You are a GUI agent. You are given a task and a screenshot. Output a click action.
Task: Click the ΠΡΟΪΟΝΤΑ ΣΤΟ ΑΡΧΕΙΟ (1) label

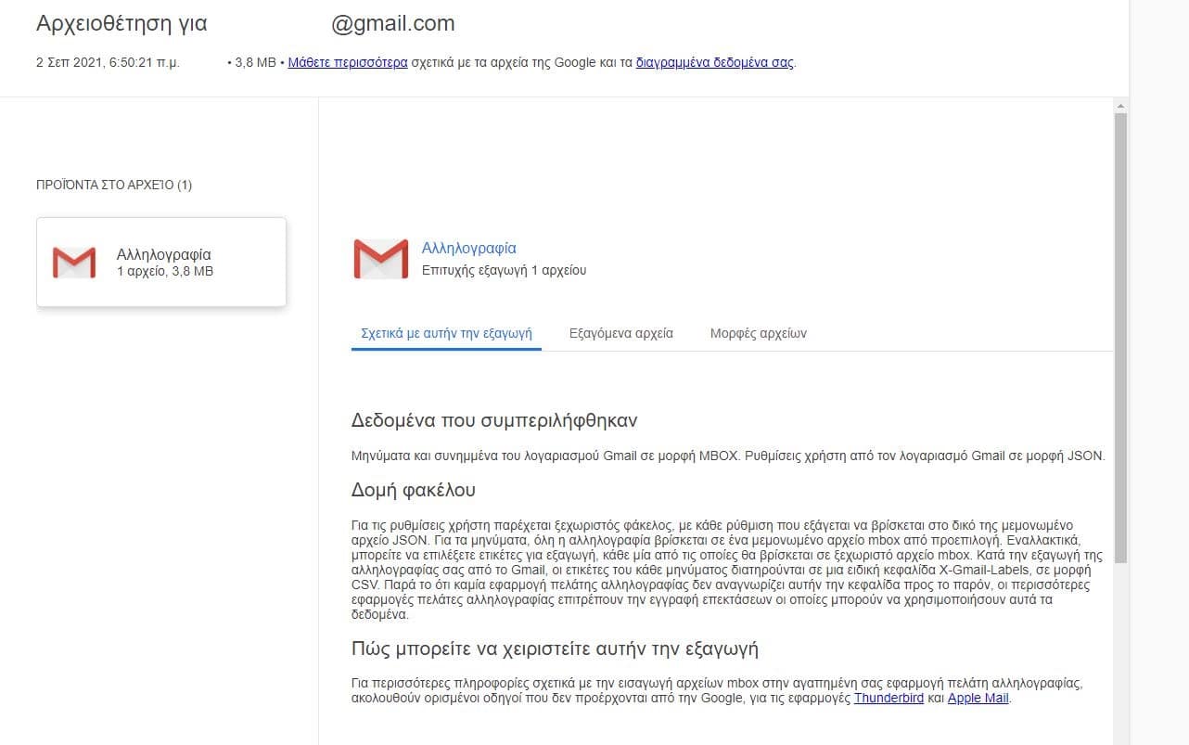114,185
